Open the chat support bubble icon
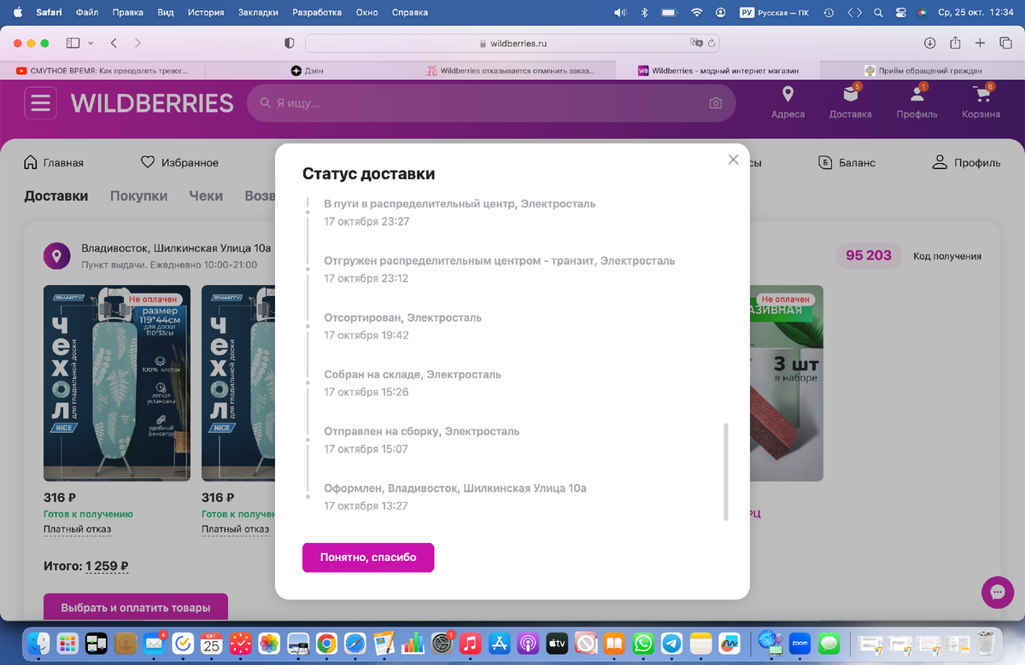Image resolution: width=1025 pixels, height=665 pixels. (998, 592)
